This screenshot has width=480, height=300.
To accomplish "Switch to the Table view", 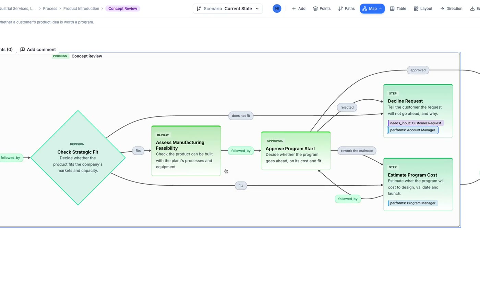I will point(398,9).
